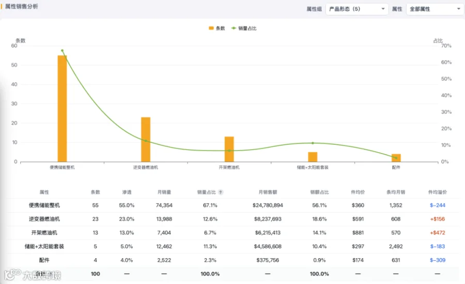
Task: Click the orange bar for 开架燃油机
Action: coord(229,149)
